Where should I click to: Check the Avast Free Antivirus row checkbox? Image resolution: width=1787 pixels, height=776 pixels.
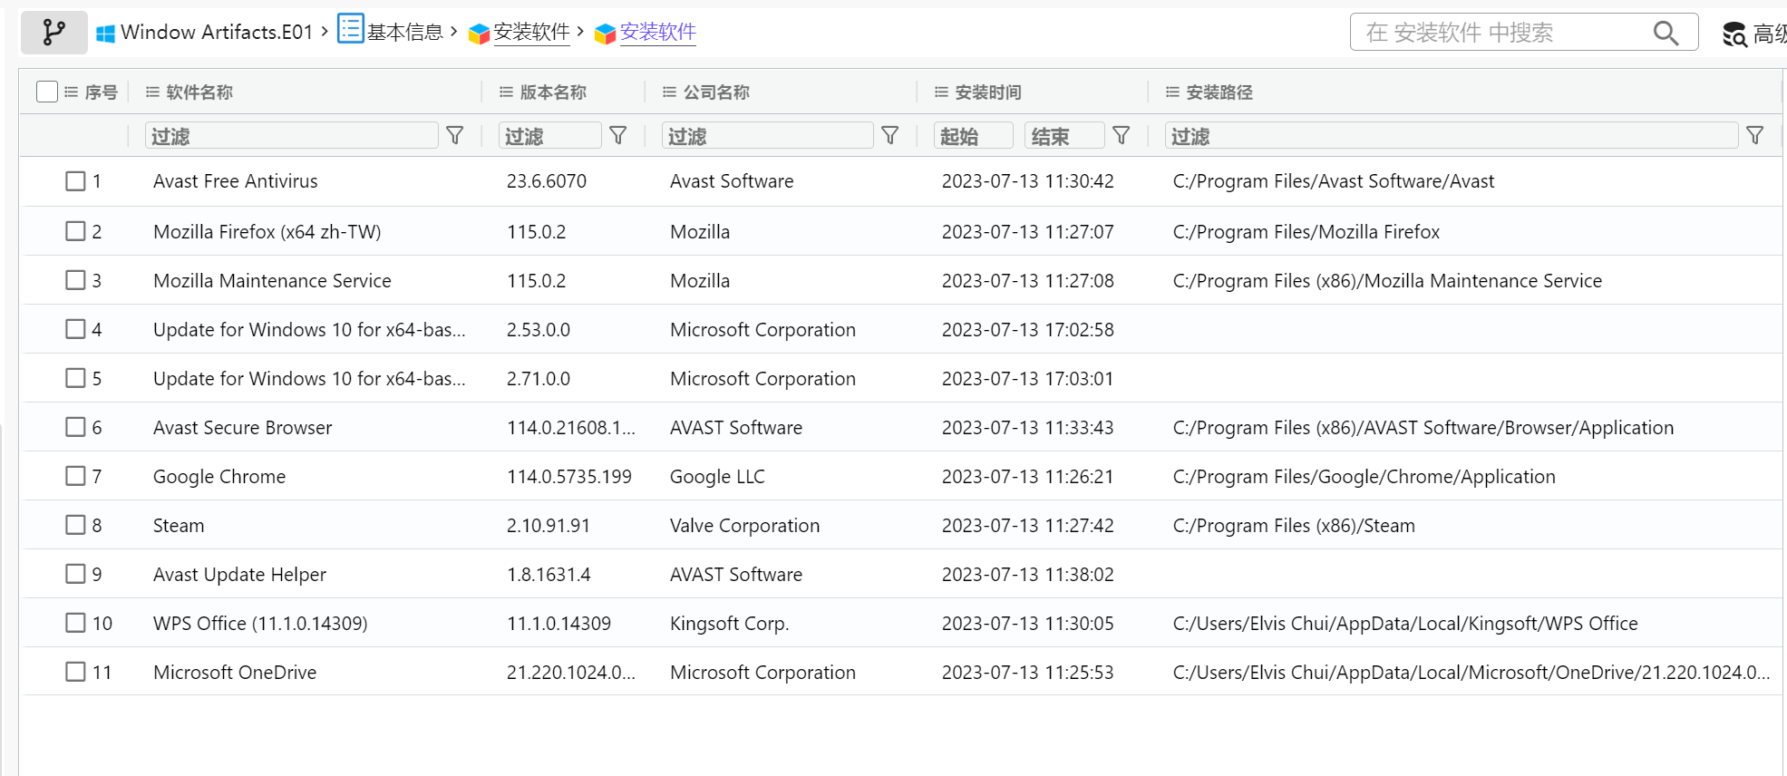(75, 181)
